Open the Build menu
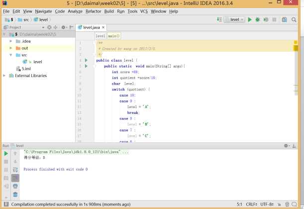The width and height of the screenshot is (304, 209). coord(109,11)
